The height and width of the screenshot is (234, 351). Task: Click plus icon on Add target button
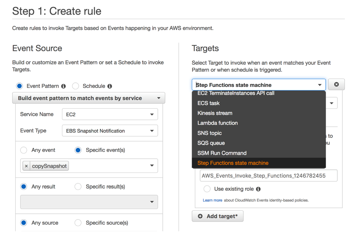coord(200,216)
